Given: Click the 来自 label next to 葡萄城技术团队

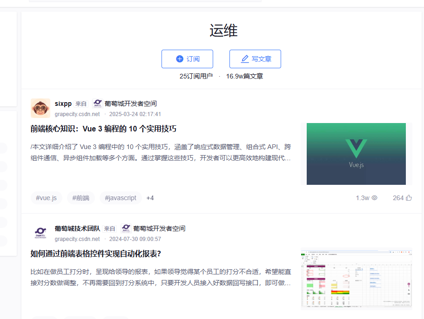Looking at the screenshot, I should tap(109, 229).
